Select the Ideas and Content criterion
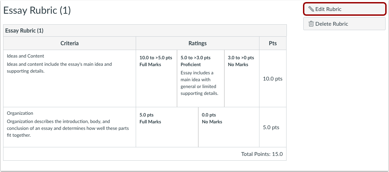The image size is (389, 172). pos(26,56)
